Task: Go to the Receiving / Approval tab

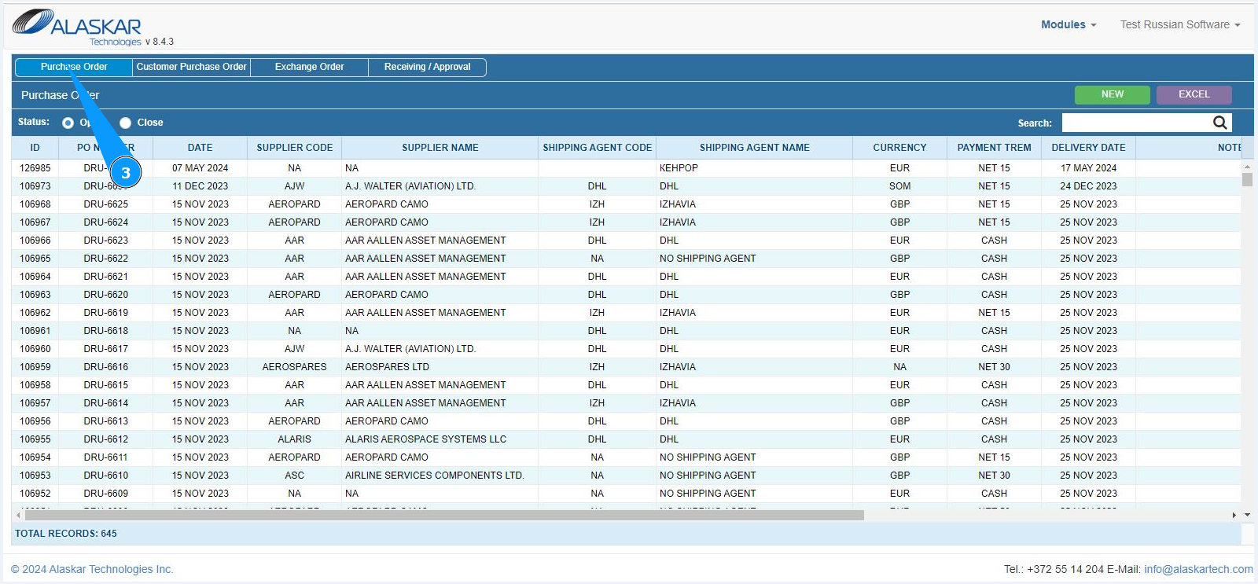Action: [427, 67]
